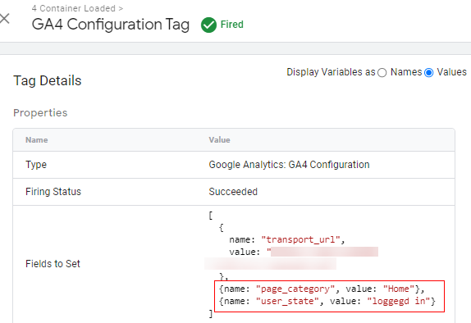Click the 'Value' column header
The width and height of the screenshot is (471, 323).
tap(220, 140)
